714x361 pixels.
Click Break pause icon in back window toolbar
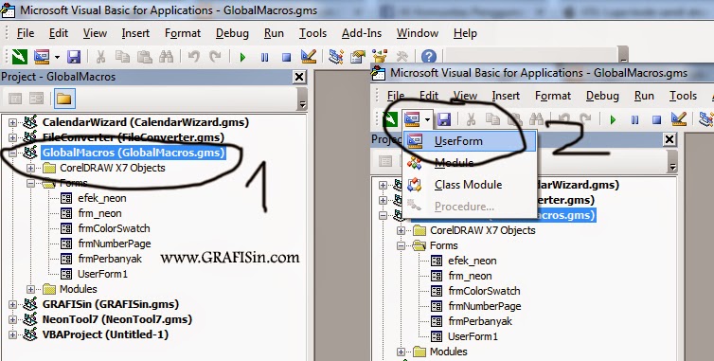pos(264,58)
